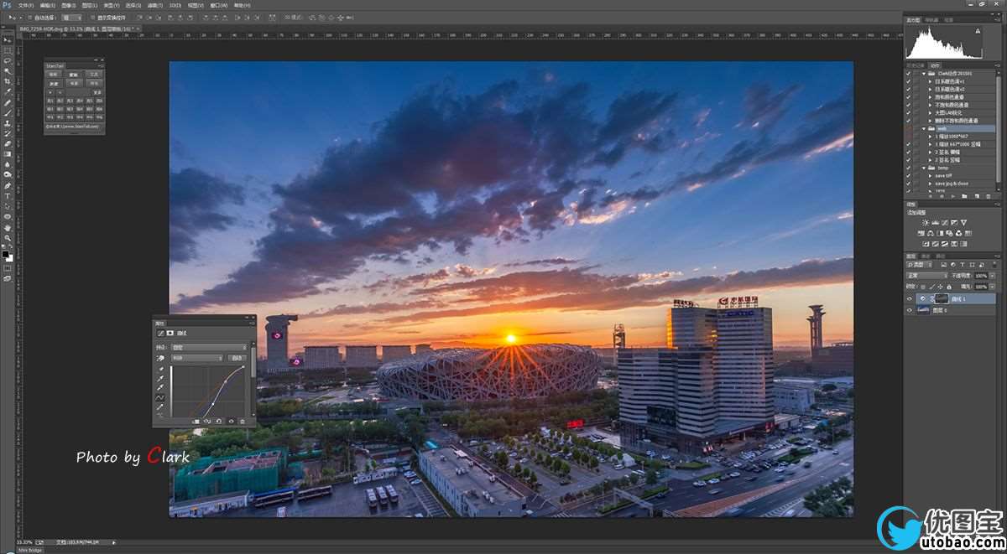1007x554 pixels.
Task: Collapse the web action set
Action: (x=923, y=128)
